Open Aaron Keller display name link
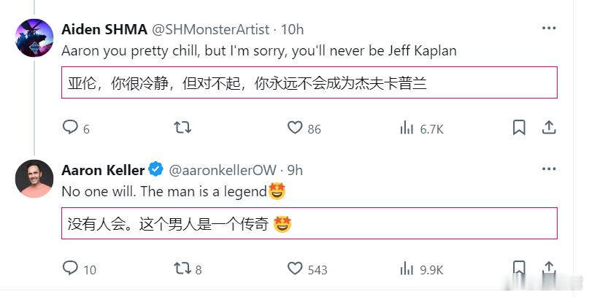 (x=102, y=170)
